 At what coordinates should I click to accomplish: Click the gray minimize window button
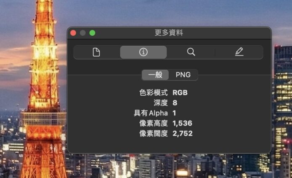click(x=83, y=33)
